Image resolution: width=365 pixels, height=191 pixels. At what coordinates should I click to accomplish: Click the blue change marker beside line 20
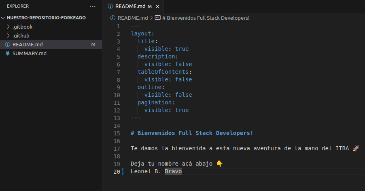(x=123, y=171)
